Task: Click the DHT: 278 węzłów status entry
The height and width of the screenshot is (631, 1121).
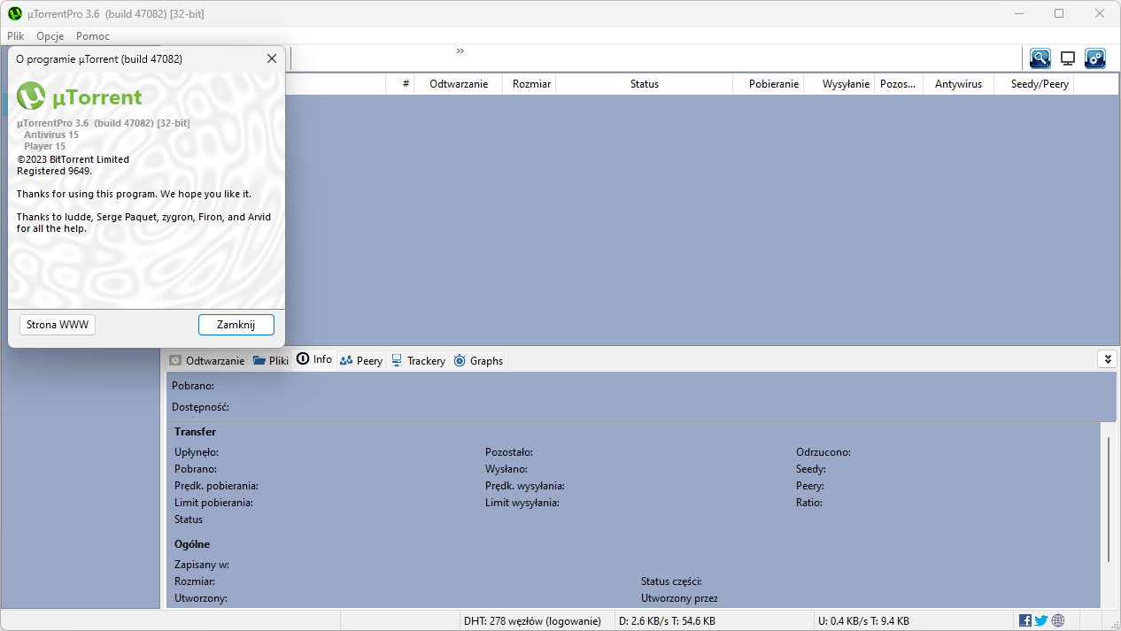Action: [x=532, y=620]
